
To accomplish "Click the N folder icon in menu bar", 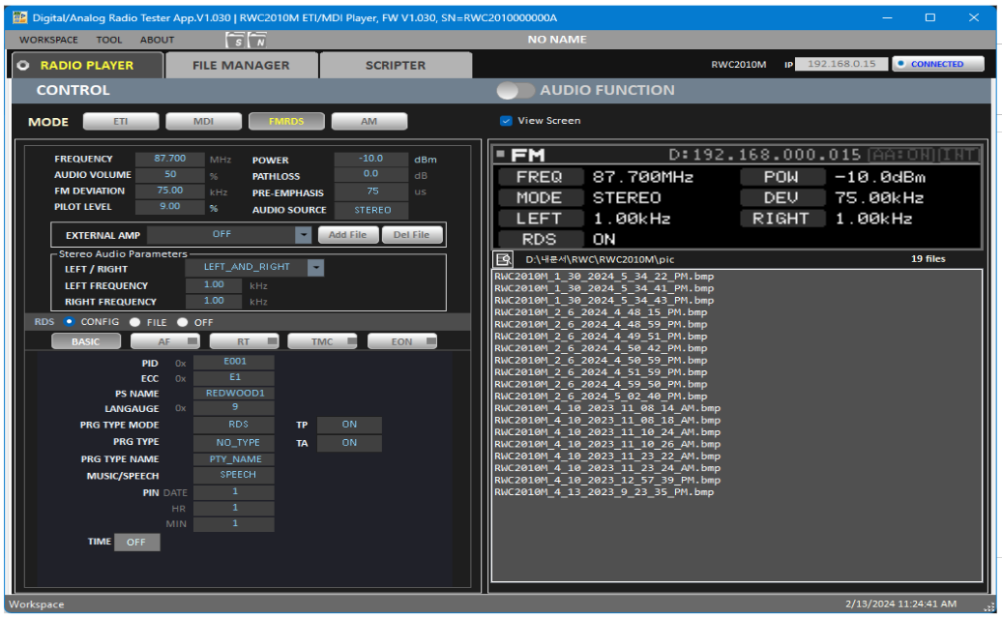I will (x=258, y=41).
